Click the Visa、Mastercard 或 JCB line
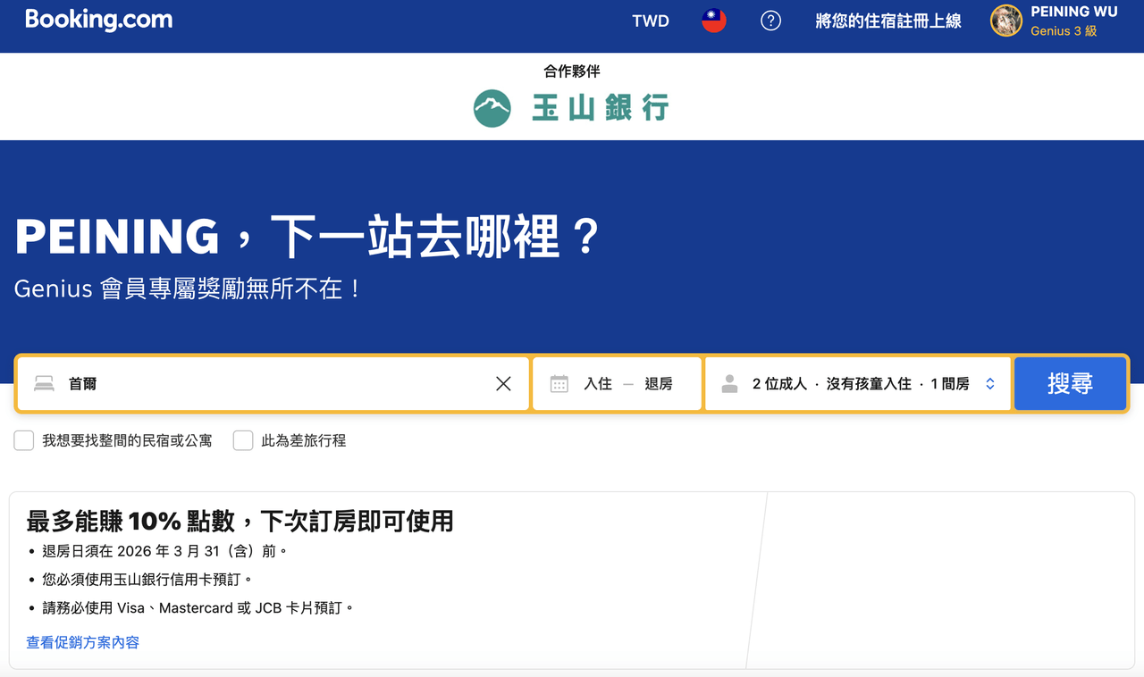The height and width of the screenshot is (677, 1144). pyautogui.click(x=198, y=608)
